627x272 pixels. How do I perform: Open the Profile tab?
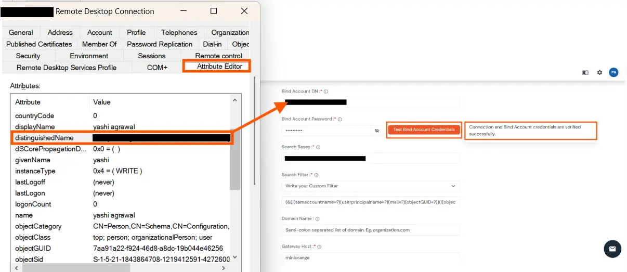[136, 32]
